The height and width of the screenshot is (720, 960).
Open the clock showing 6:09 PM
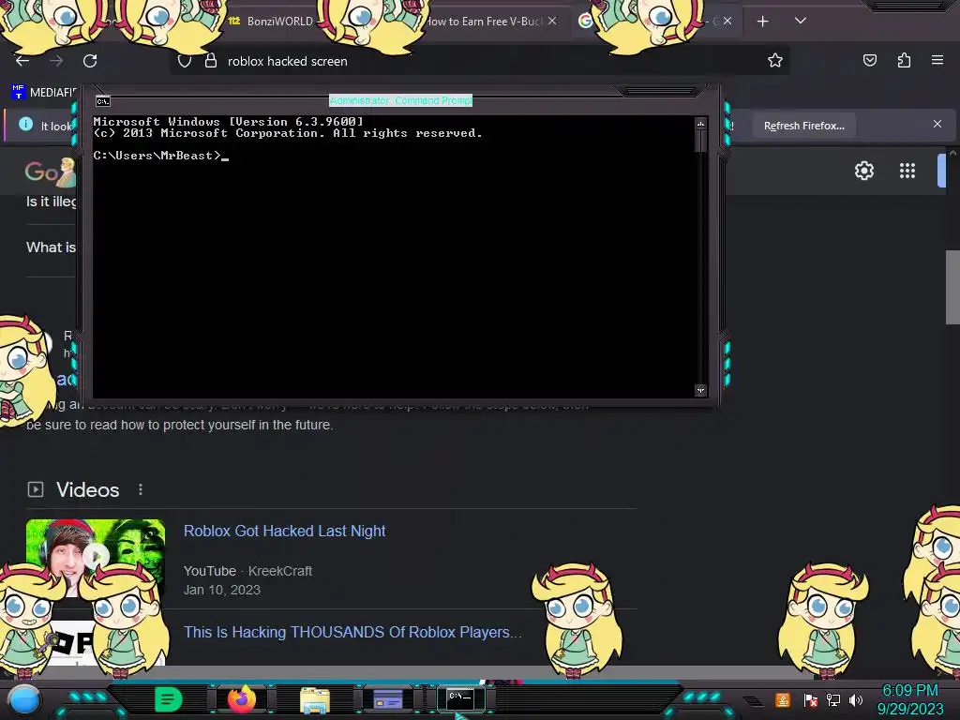909,699
